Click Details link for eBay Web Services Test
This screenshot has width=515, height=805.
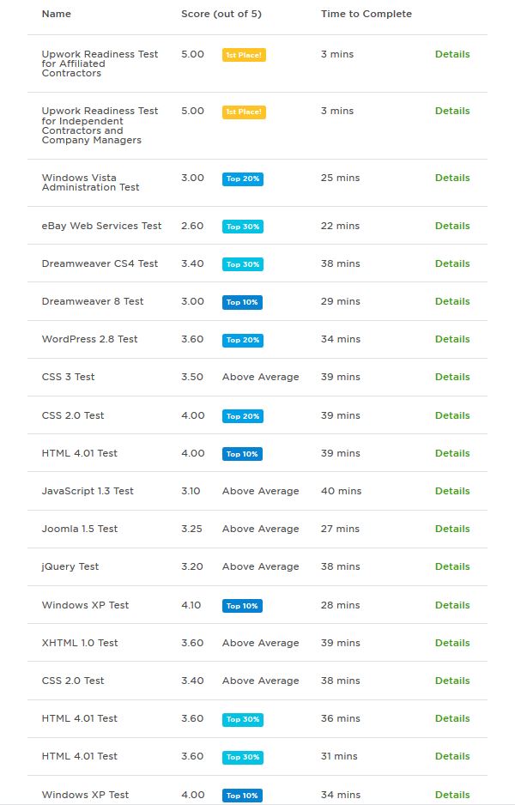tap(451, 226)
